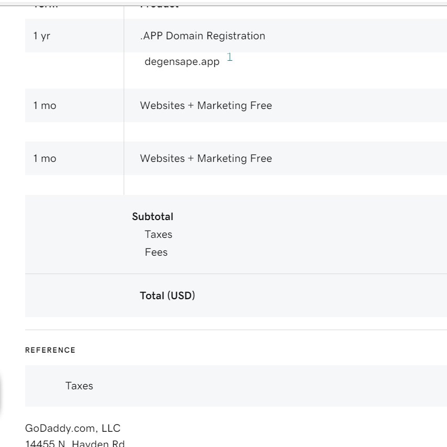The height and width of the screenshot is (447, 447).
Task: Click the Subtotal label
Action: point(152,216)
